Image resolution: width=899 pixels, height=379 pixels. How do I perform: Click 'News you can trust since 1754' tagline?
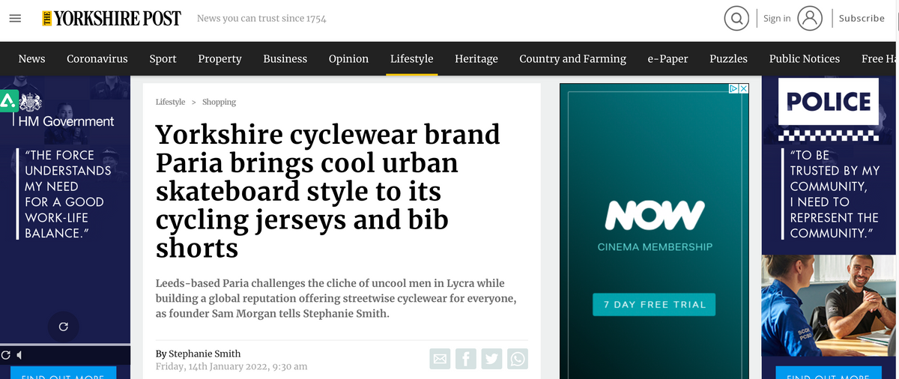point(261,19)
